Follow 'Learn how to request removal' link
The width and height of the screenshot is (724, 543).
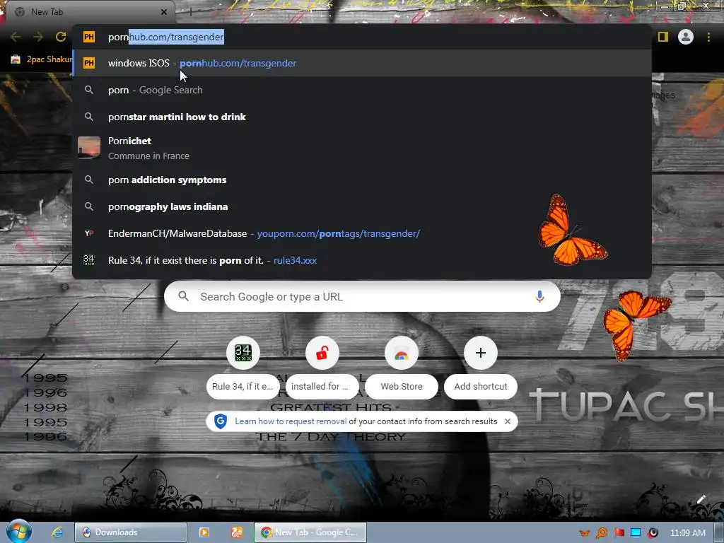[x=291, y=421]
